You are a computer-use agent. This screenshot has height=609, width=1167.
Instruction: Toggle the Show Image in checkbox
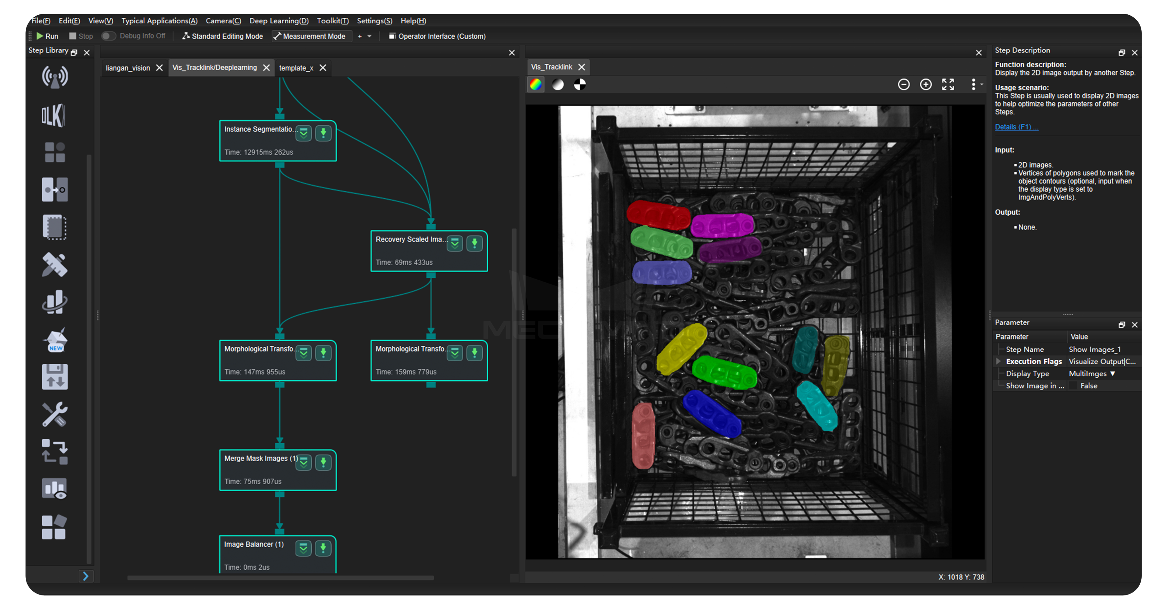tap(1073, 386)
